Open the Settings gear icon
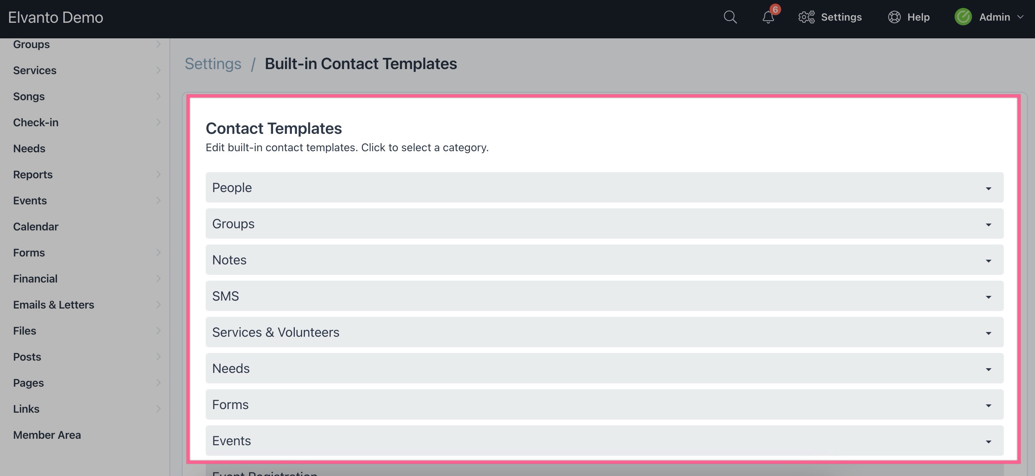Screen dimensions: 1035x476 [x=806, y=17]
